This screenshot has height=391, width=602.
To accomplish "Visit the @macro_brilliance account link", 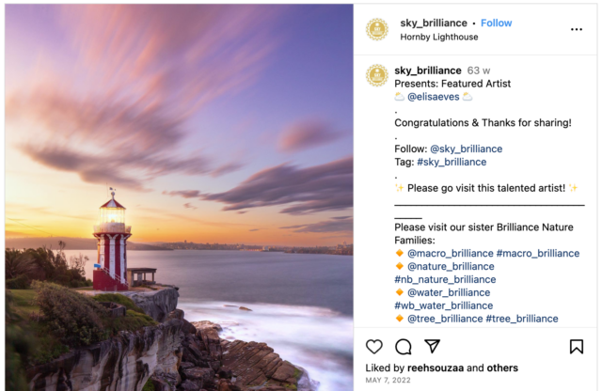I will [x=450, y=253].
